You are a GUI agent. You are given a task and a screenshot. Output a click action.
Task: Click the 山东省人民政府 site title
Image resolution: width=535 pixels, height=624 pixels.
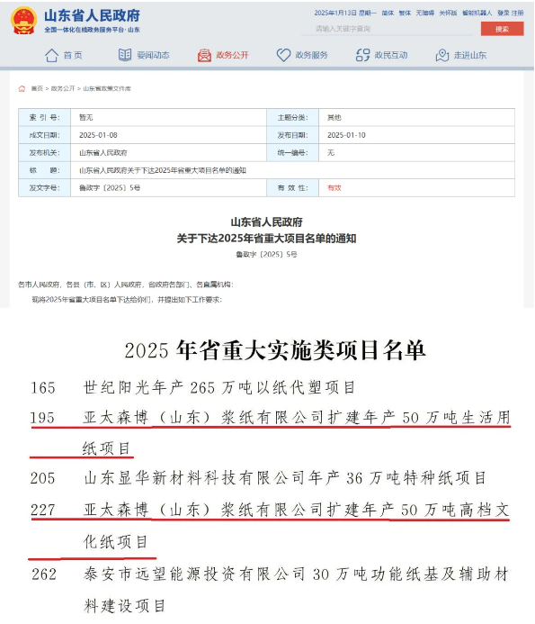click(x=92, y=15)
